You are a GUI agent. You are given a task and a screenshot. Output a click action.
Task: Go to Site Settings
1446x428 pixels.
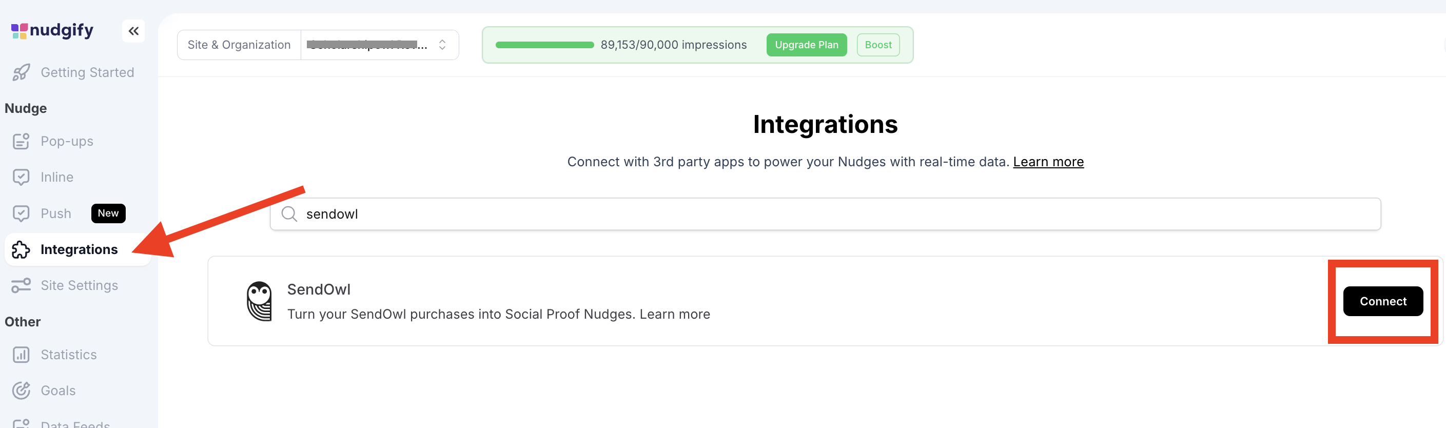pos(78,285)
